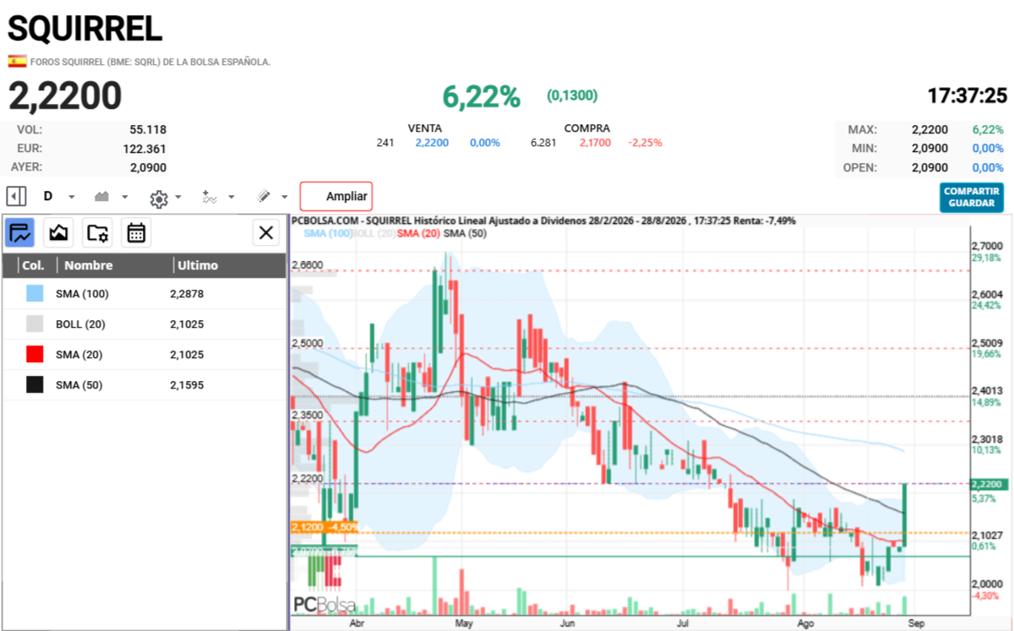
Task: Click the SMA (100) light blue swatch
Action: coord(35,294)
